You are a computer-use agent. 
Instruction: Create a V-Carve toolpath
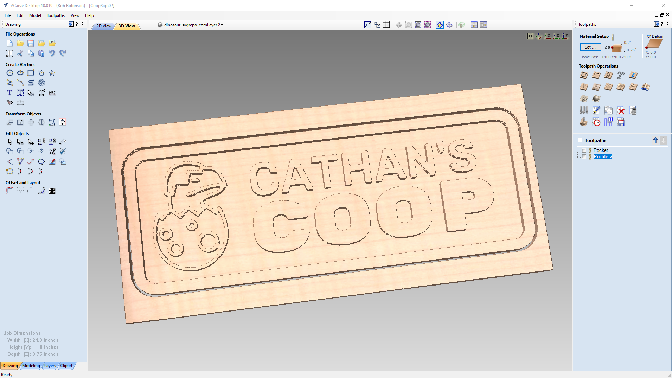pyautogui.click(x=584, y=87)
